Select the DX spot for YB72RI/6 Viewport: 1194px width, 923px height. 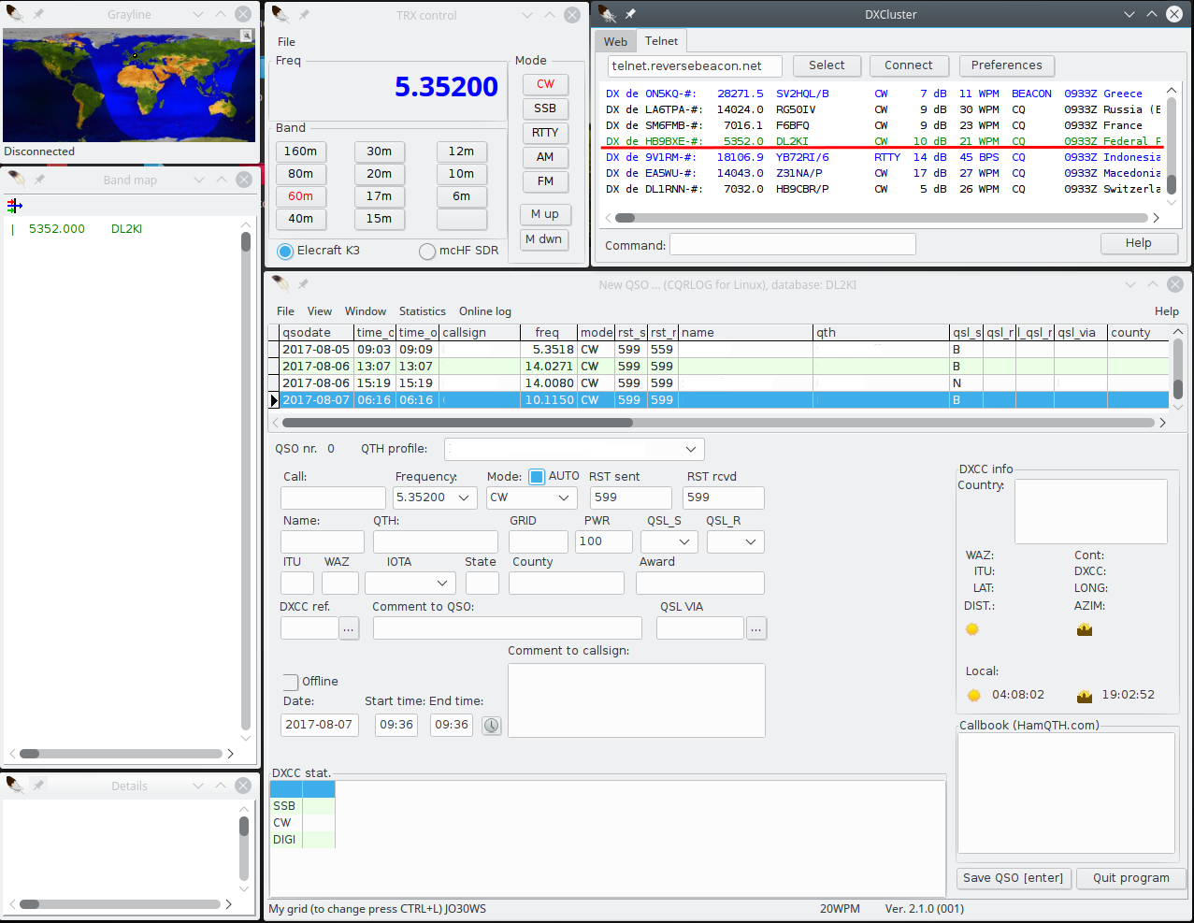(x=882, y=157)
